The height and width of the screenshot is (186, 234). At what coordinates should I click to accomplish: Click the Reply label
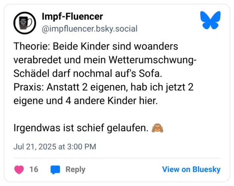(75, 169)
